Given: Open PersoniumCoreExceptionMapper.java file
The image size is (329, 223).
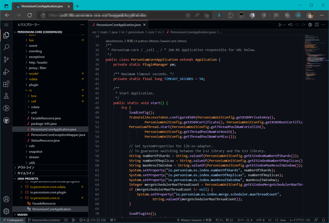Looking at the screenshot, I should (50, 135).
